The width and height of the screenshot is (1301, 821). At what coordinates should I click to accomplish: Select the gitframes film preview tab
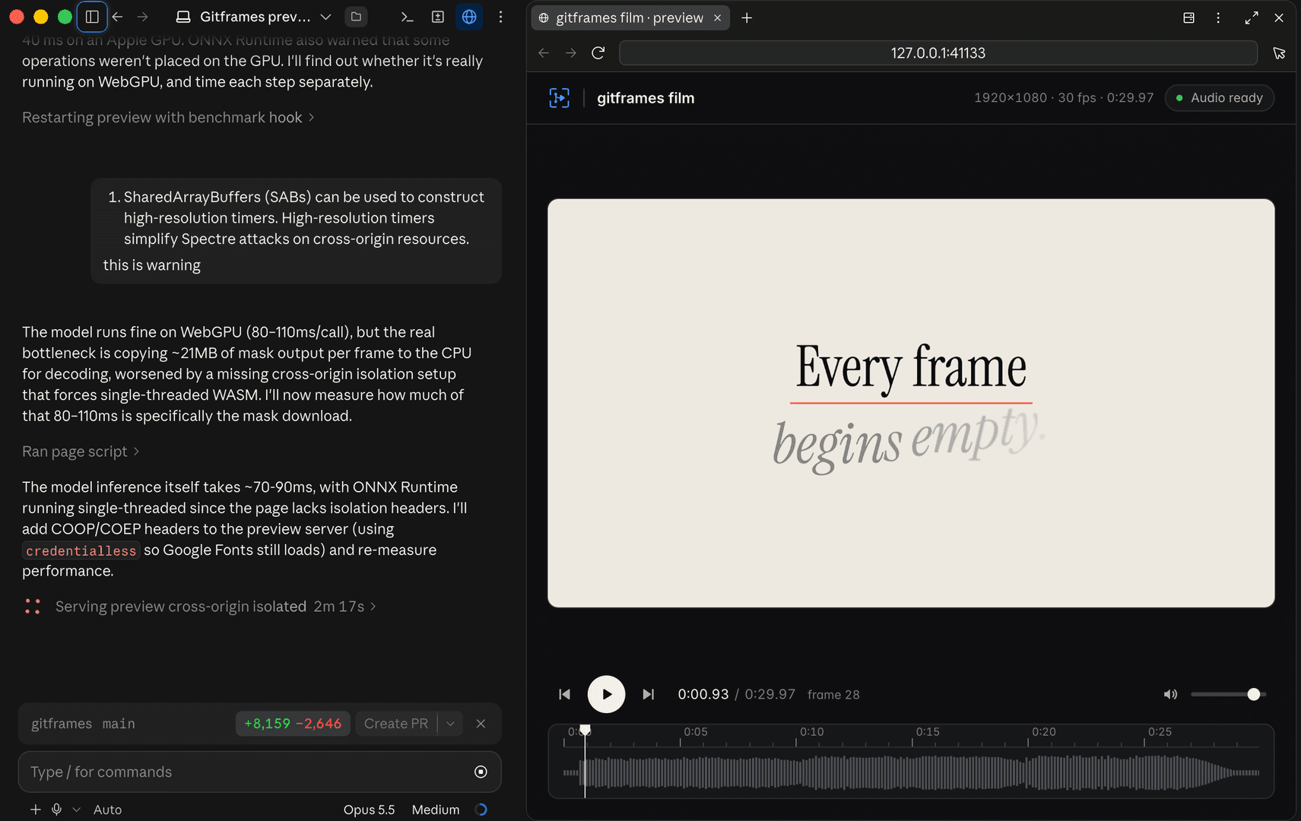tap(630, 17)
